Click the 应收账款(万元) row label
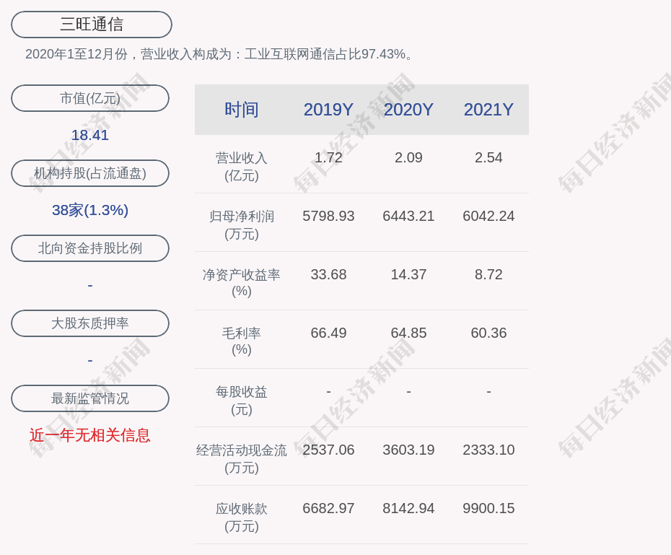 click(242, 517)
